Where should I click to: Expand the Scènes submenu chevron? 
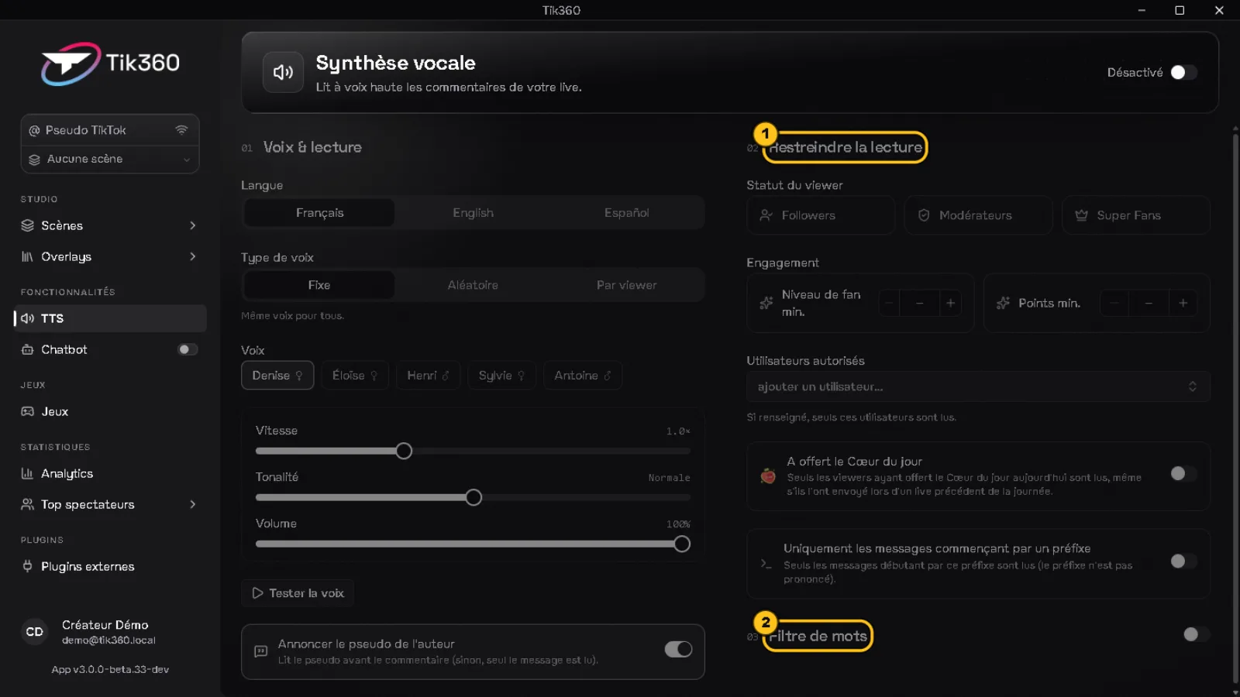193,225
